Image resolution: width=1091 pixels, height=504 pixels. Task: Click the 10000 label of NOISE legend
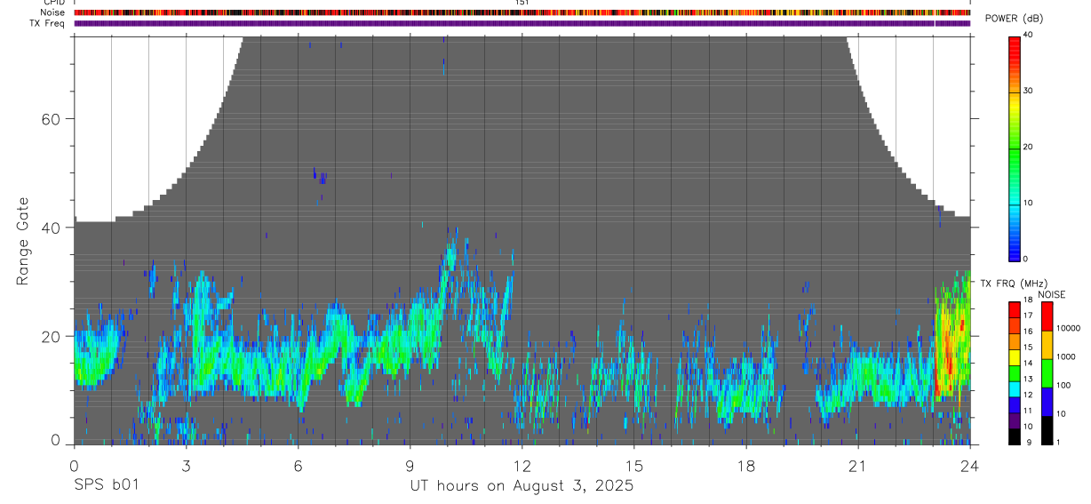coord(1068,328)
